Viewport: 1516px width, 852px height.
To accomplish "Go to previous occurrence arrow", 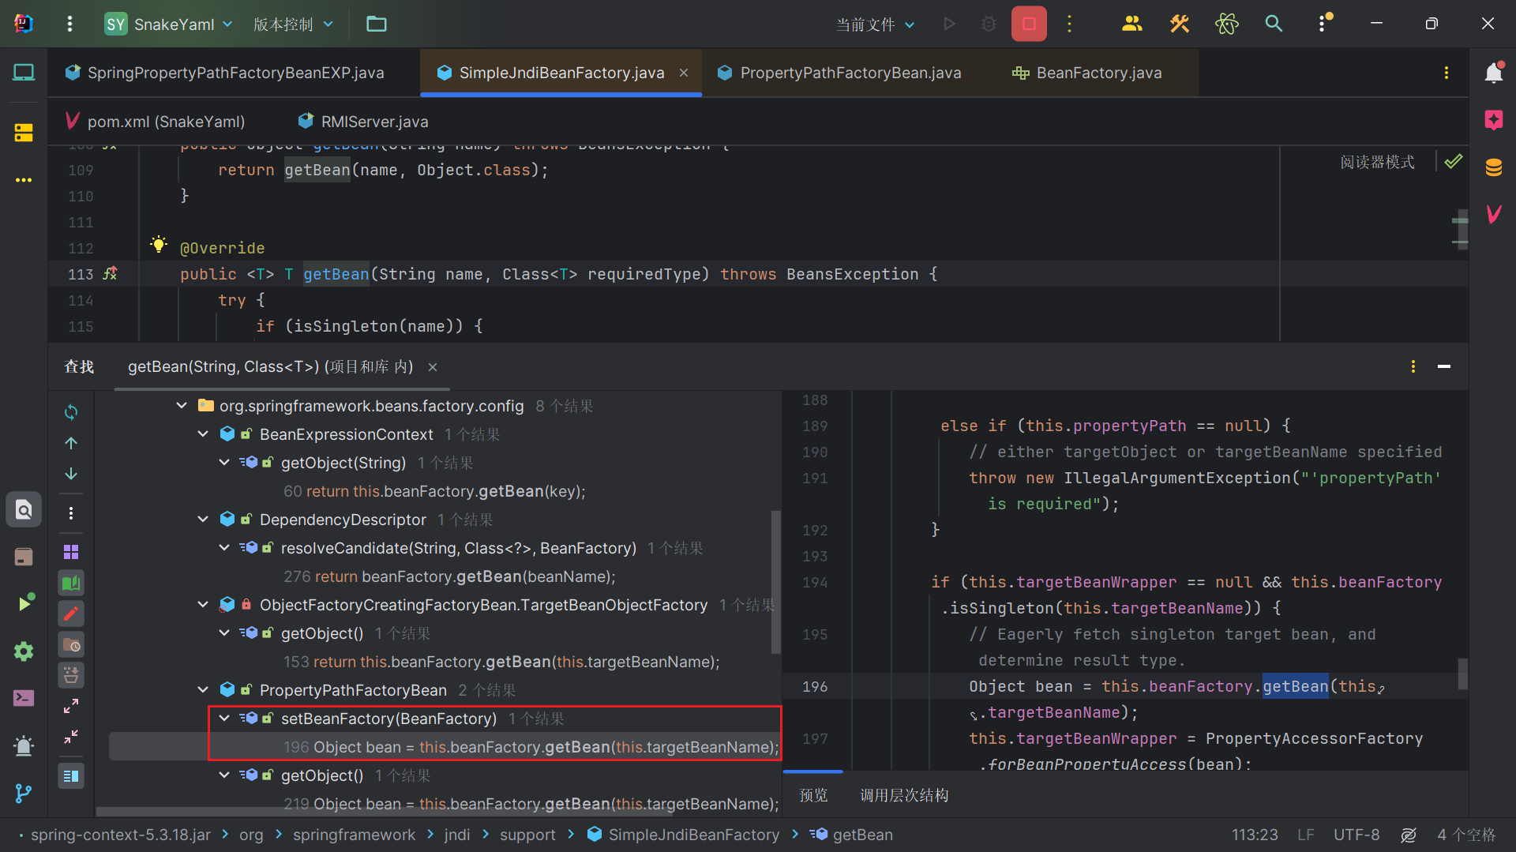I will coord(71,443).
